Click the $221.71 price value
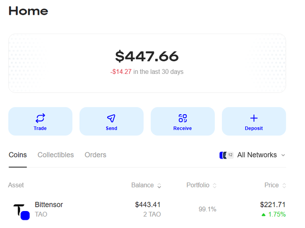Image resolution: width=305 pixels, height=228 pixels. 273,205
